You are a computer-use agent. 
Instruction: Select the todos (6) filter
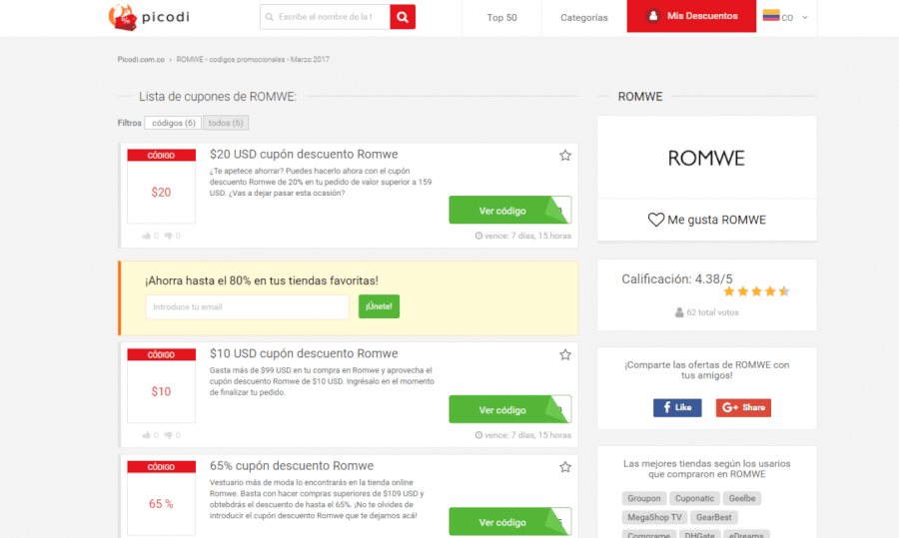click(x=226, y=123)
